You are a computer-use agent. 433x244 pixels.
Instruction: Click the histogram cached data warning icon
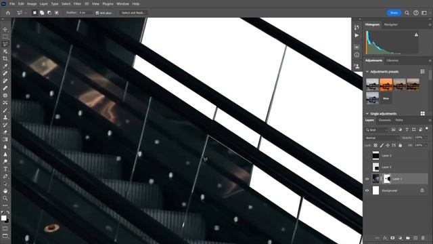point(416,35)
